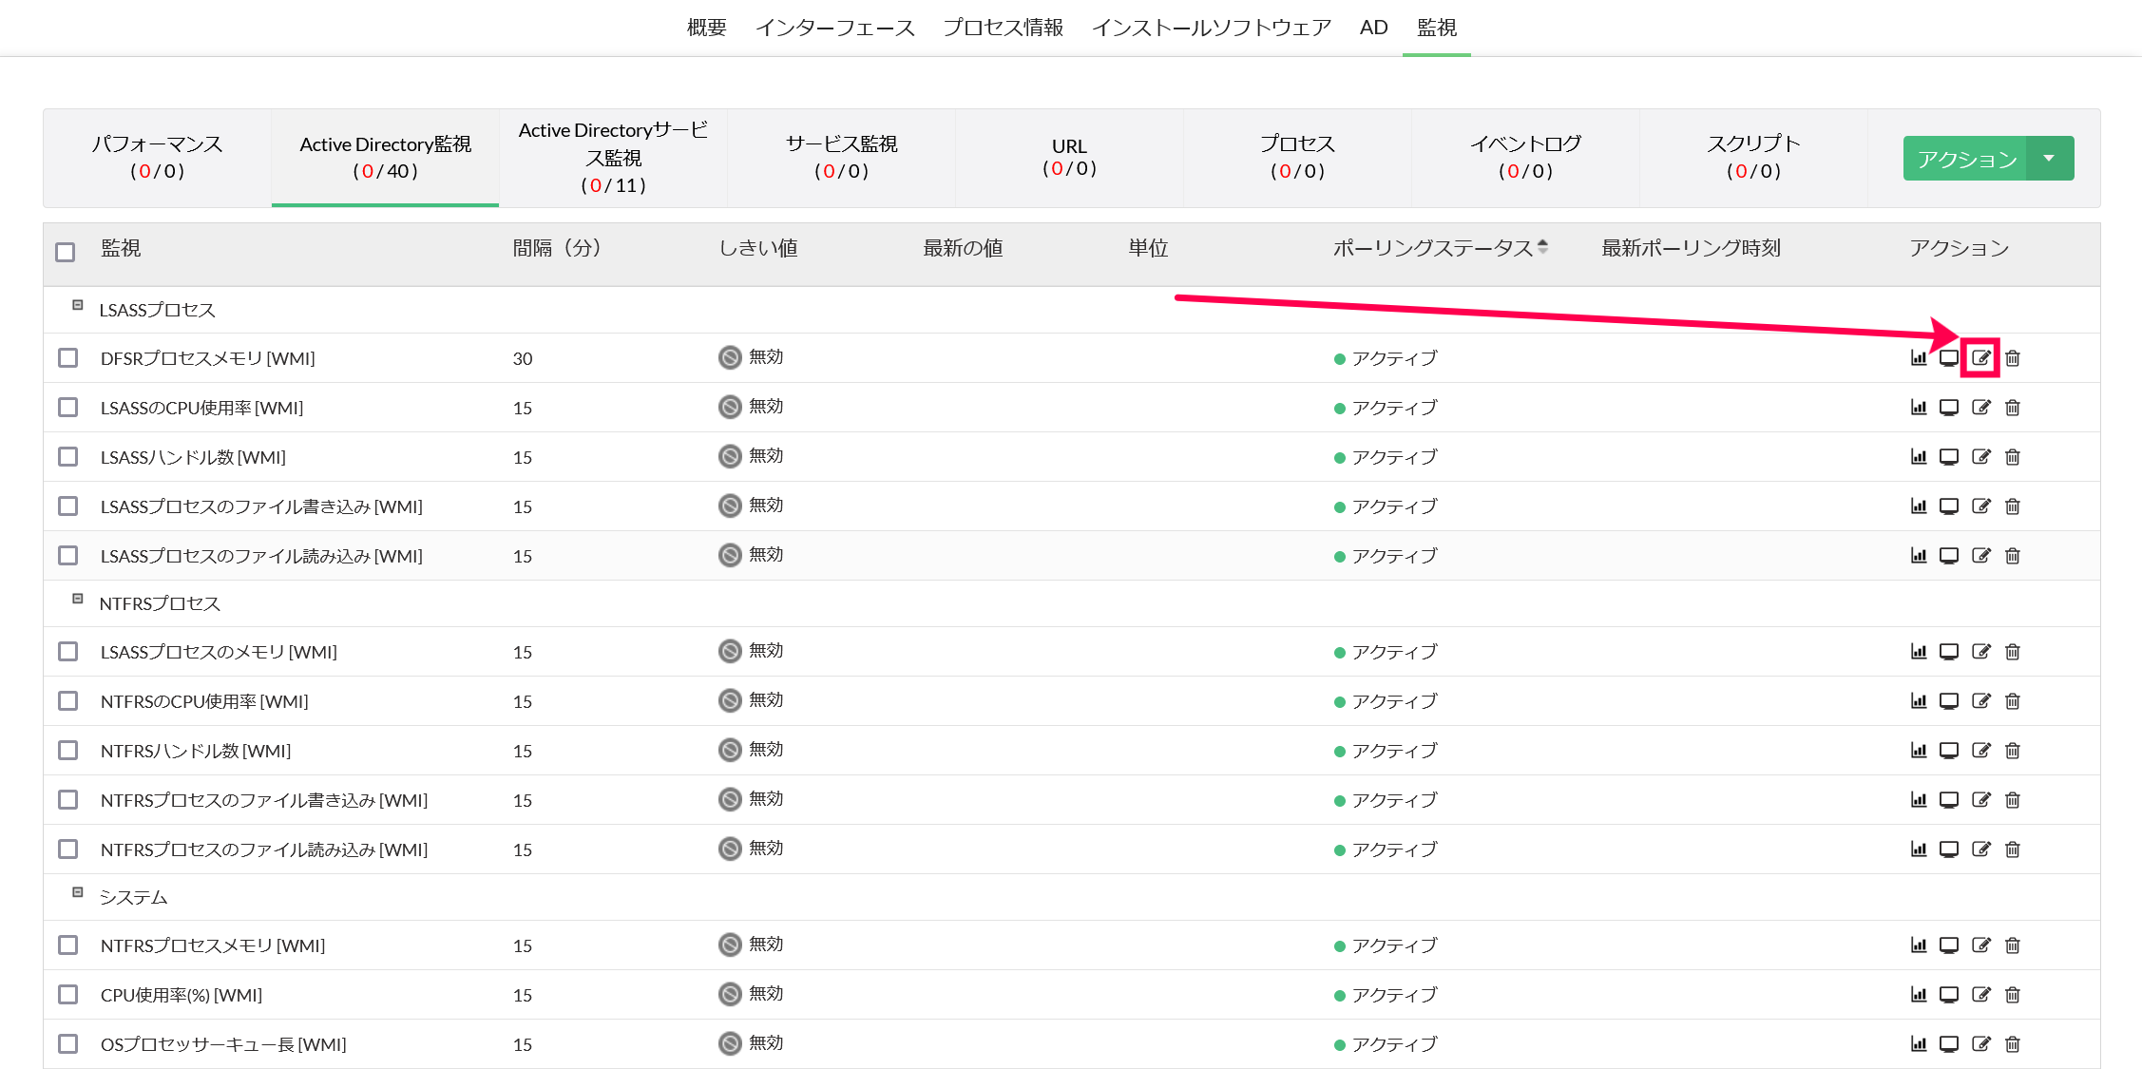Switch to the プロセス情報 tab
The image size is (2142, 1069).
[x=1003, y=28]
